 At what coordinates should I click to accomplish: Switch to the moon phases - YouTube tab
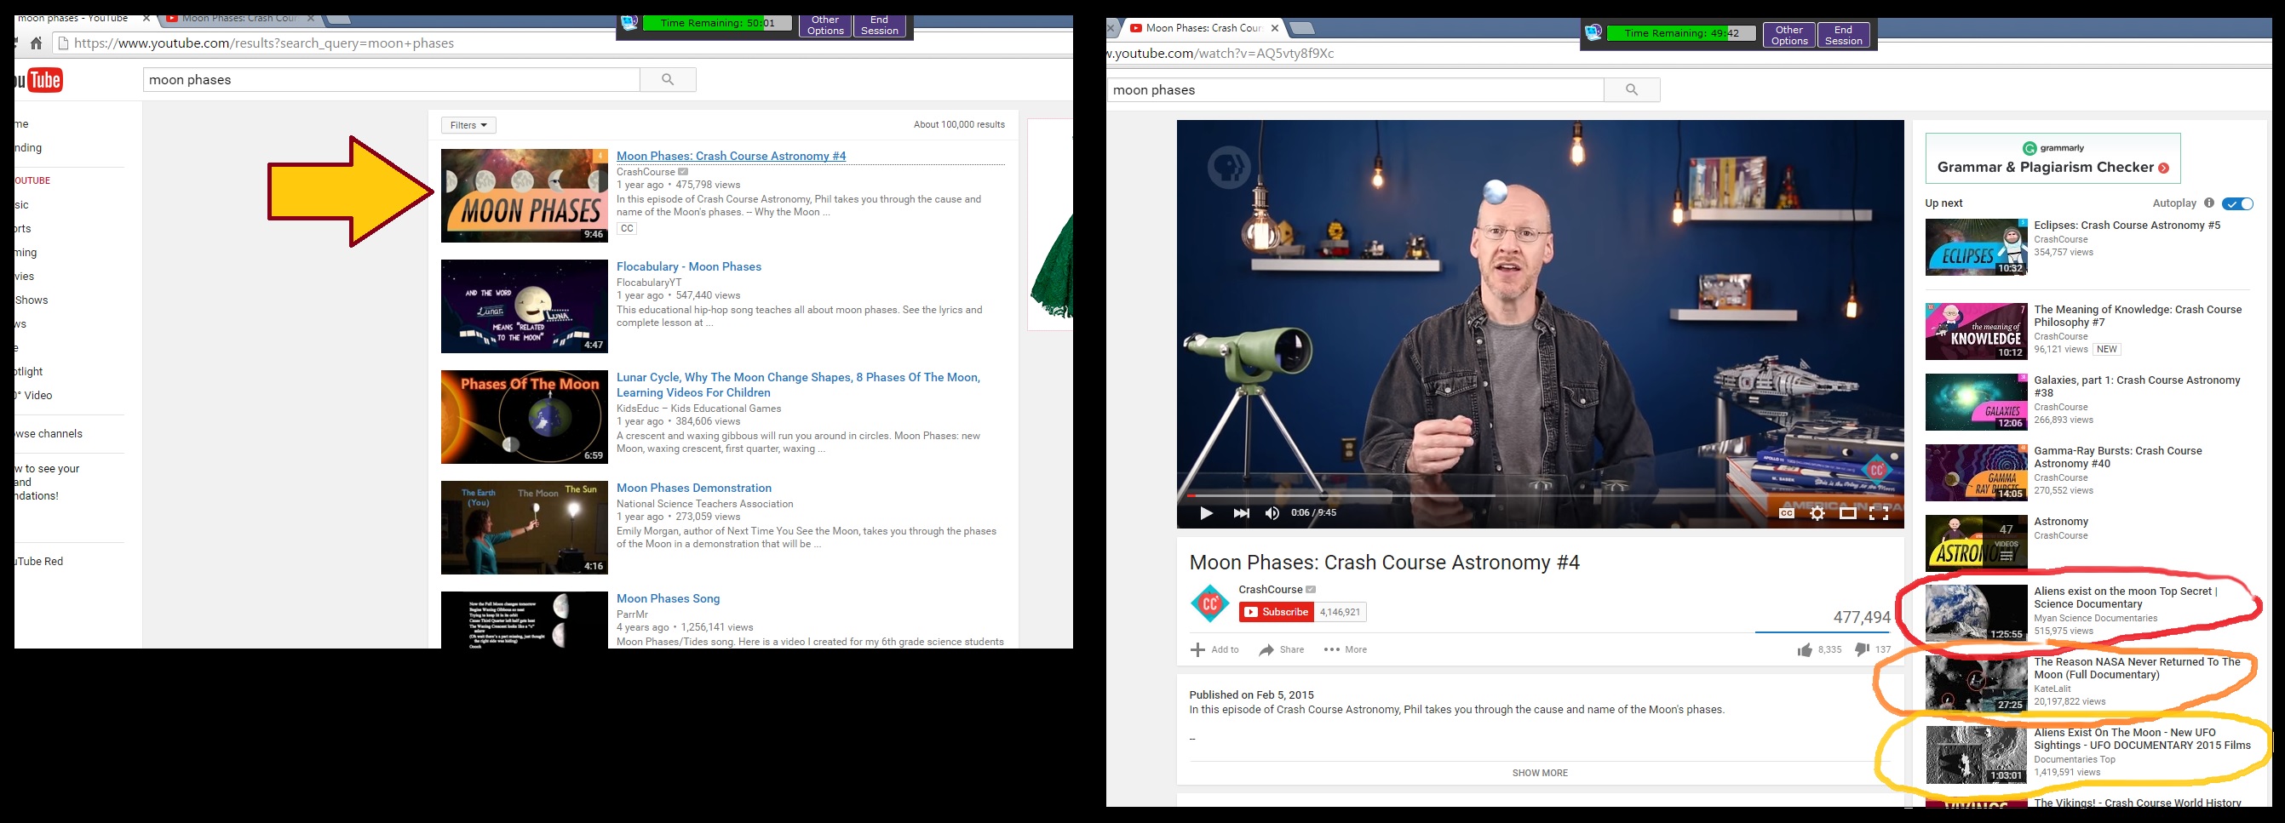pyautogui.click(x=72, y=19)
